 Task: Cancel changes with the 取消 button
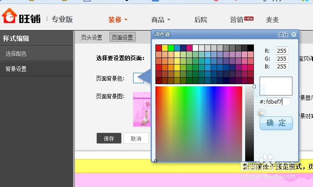(x=136, y=138)
